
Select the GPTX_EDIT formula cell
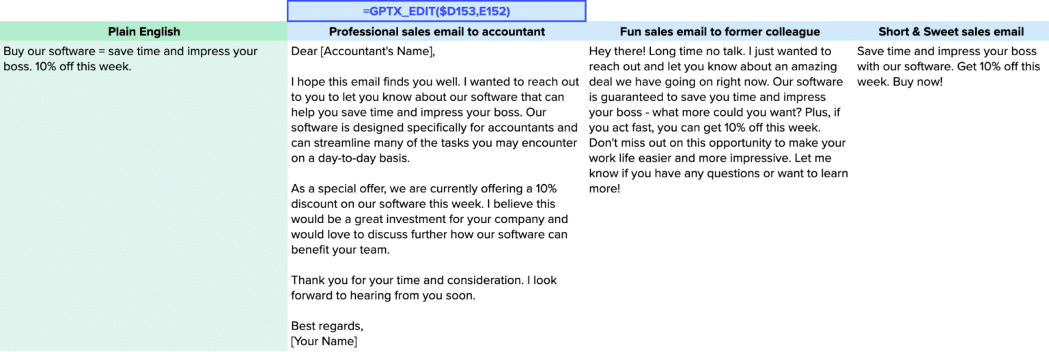tap(436, 11)
